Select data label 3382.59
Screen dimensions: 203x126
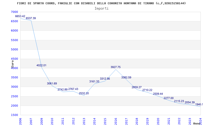(x=126, y=77)
